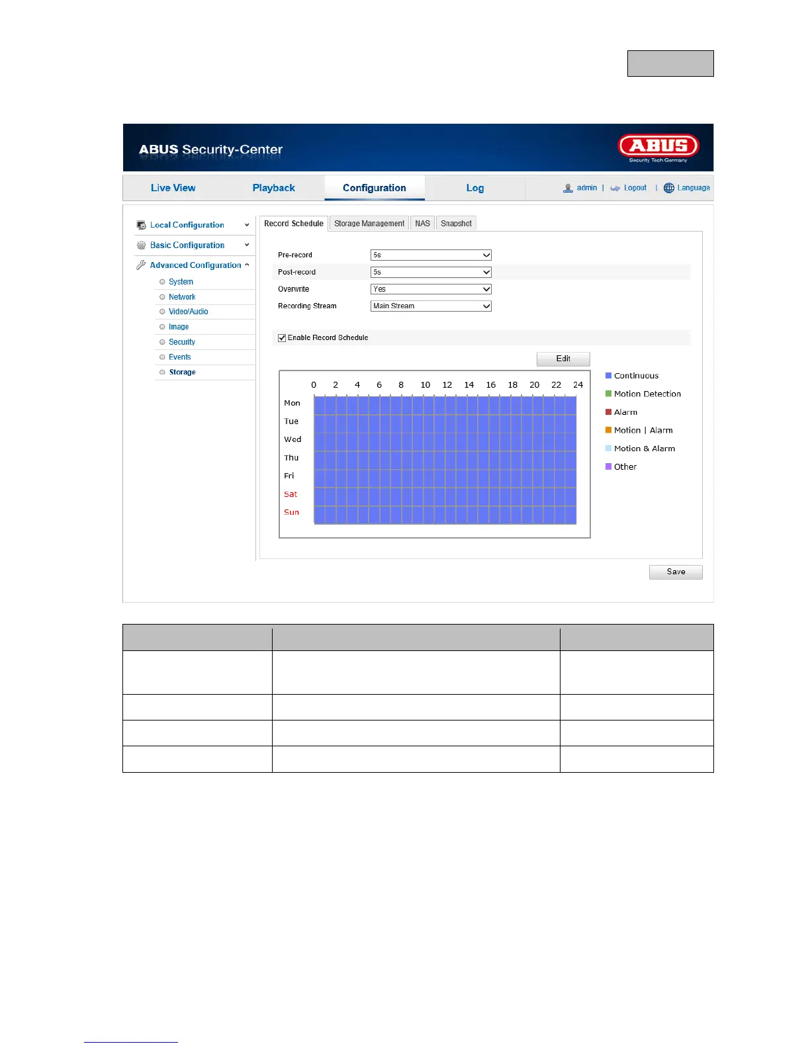Select the Record Schedule tab
810x1048 pixels.
294,224
